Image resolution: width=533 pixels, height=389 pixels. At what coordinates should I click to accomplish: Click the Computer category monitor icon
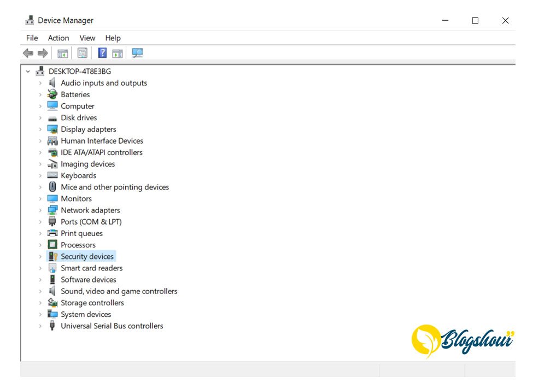click(x=52, y=105)
